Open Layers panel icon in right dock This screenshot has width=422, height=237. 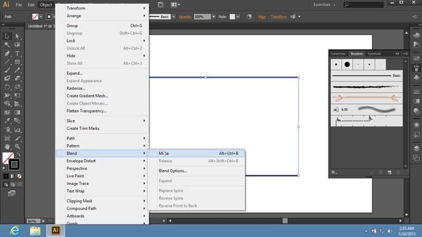click(416, 148)
